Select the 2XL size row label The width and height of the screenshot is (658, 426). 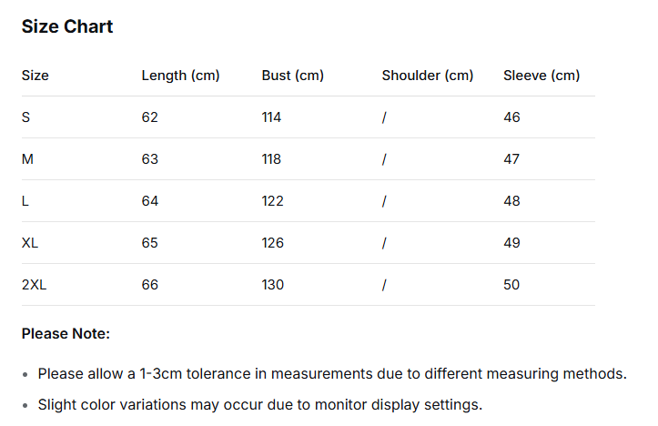pos(34,285)
